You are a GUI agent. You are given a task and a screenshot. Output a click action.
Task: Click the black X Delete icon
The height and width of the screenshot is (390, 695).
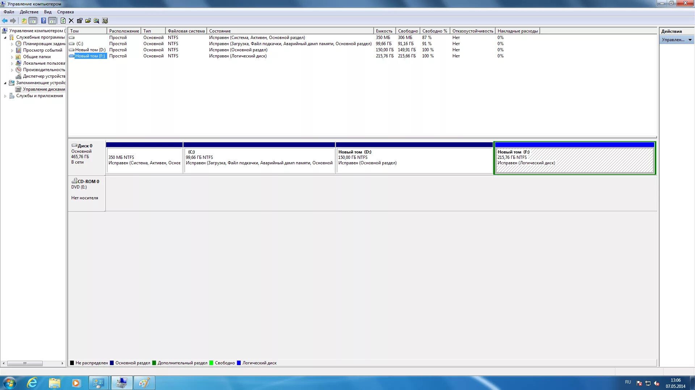tap(71, 21)
